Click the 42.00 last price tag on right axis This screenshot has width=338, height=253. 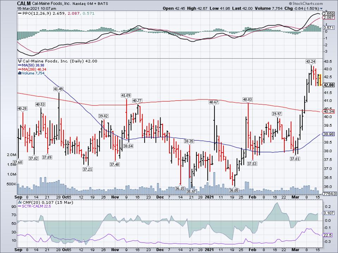(x=329, y=85)
